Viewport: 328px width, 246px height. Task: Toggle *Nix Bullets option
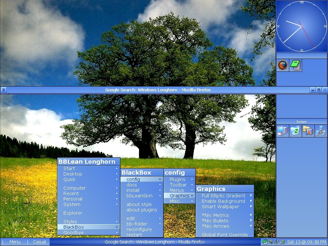(225, 220)
